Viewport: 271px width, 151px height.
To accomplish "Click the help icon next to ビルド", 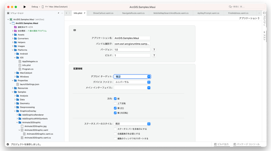I will [154, 55].
